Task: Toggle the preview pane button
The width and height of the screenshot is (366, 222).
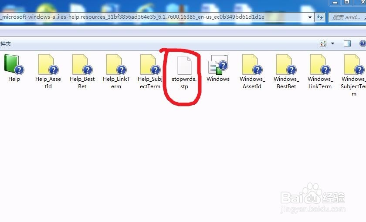Action: (x=347, y=43)
